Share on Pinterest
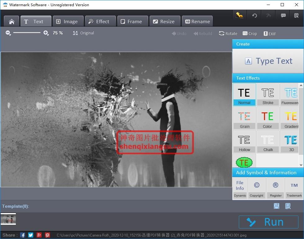The image size is (304, 239). [47, 235]
